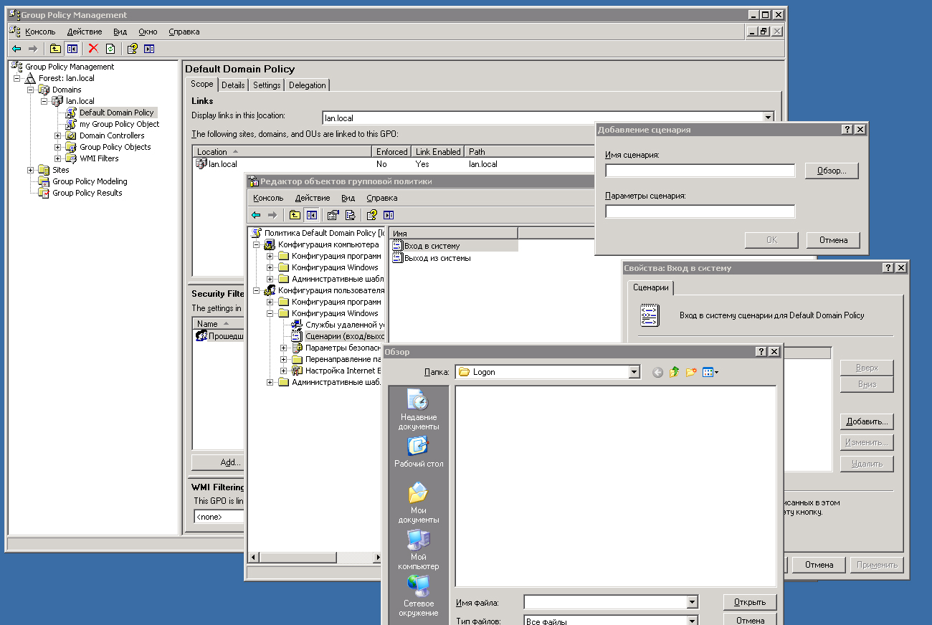
Task: Expand WMI Filters tree node
Action: coord(57,158)
